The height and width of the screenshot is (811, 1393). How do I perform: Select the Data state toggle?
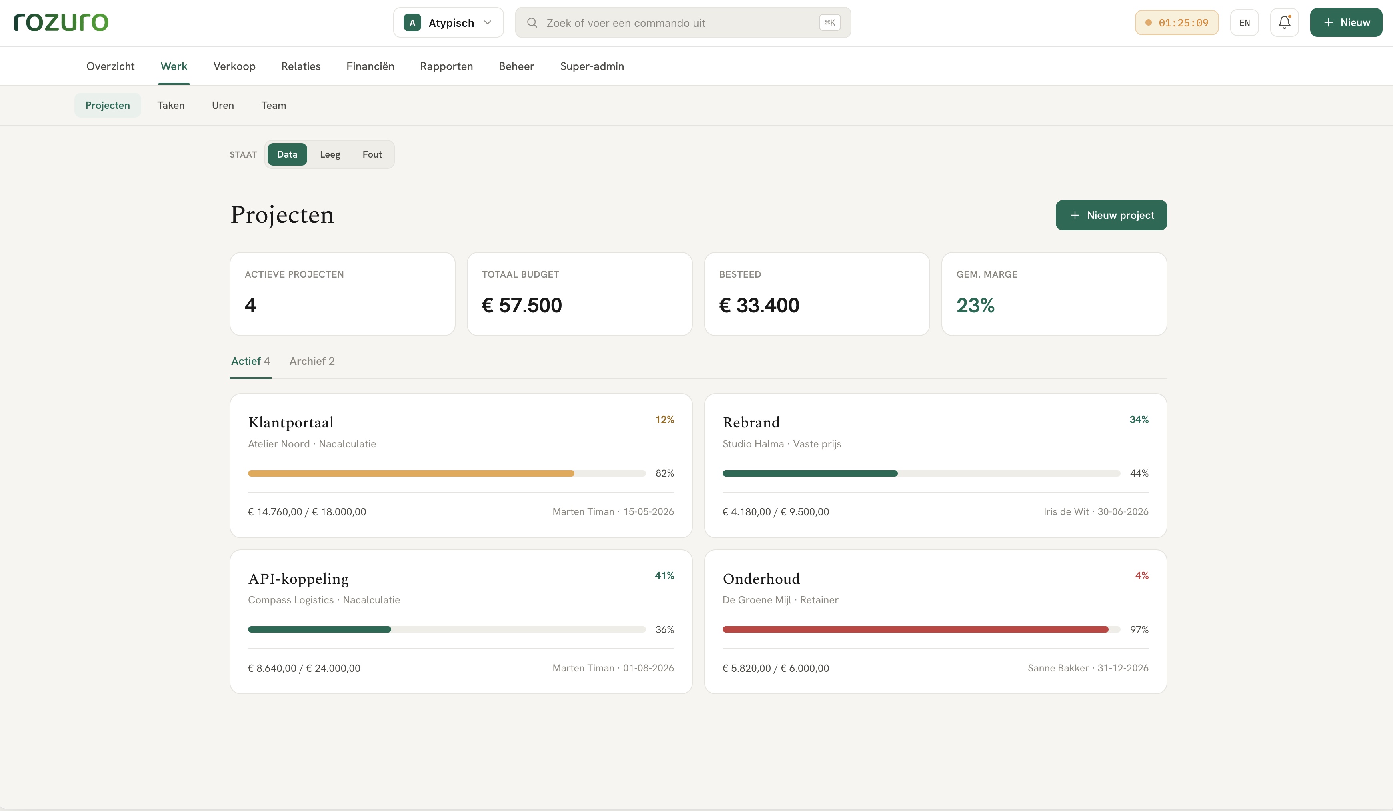coord(287,154)
